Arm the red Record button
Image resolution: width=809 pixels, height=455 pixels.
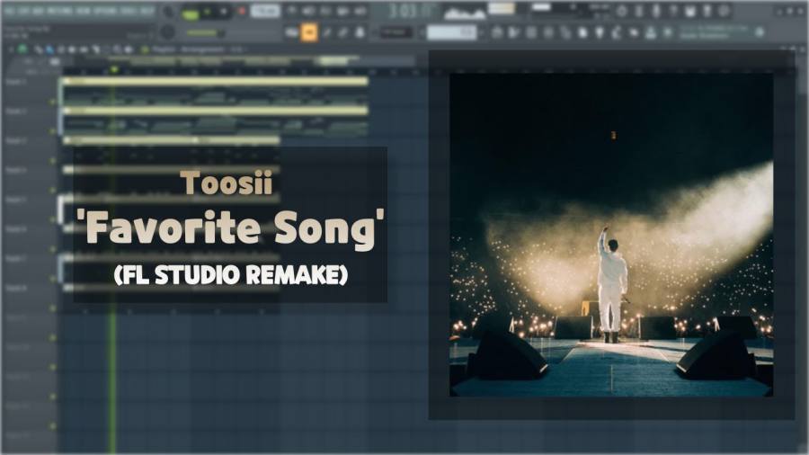241,12
